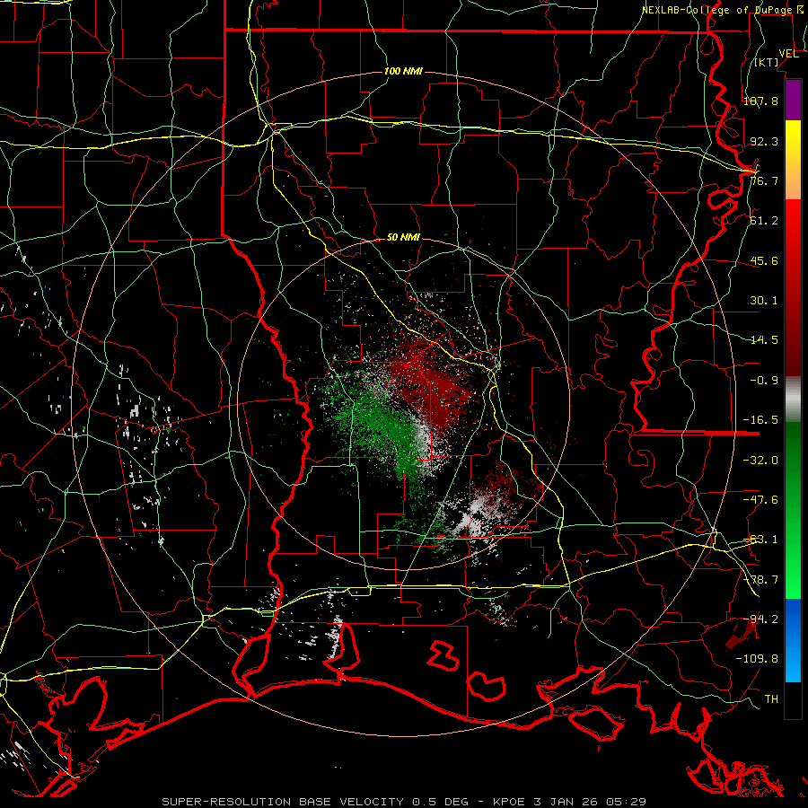The height and width of the screenshot is (808, 808).
Task: Click the 14.5 velocity scale value
Action: 764,340
